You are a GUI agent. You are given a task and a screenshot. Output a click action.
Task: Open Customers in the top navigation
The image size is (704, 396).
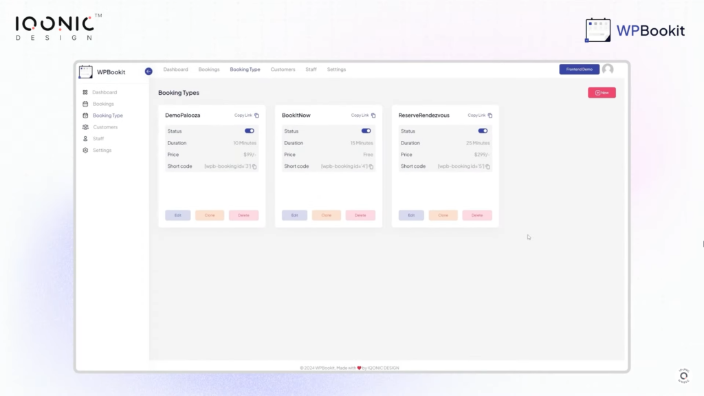tap(283, 69)
